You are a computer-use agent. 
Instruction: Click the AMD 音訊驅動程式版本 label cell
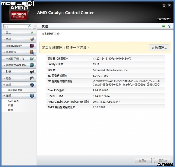[68, 107]
